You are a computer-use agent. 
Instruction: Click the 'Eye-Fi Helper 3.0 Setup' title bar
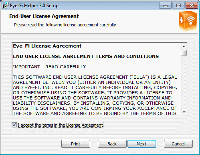pos(34,6)
